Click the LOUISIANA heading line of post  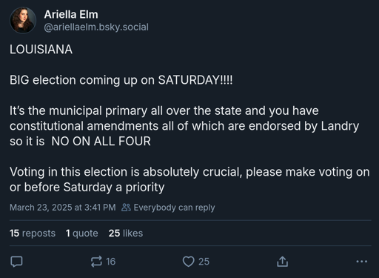(41, 50)
